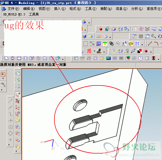Click the 工具集 toolbar label
Viewport: 162px width, 160px height.
point(34,14)
